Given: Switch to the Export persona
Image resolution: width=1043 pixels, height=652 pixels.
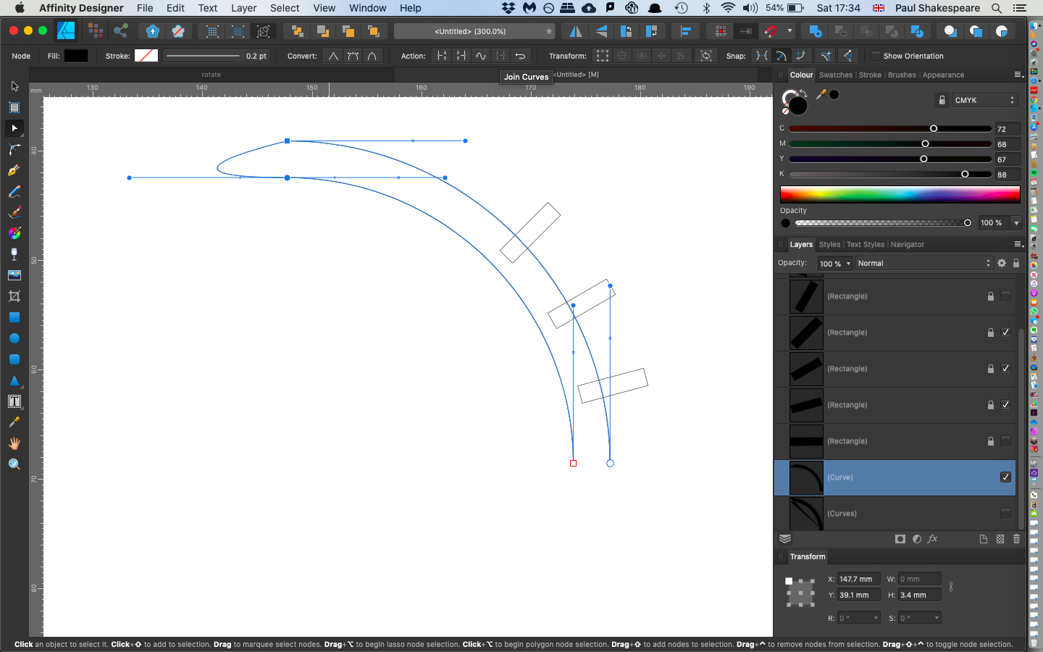Looking at the screenshot, I should 121,31.
